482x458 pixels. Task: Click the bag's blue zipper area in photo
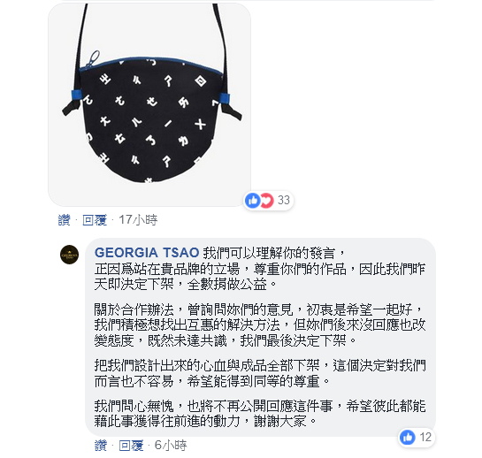coord(150,63)
